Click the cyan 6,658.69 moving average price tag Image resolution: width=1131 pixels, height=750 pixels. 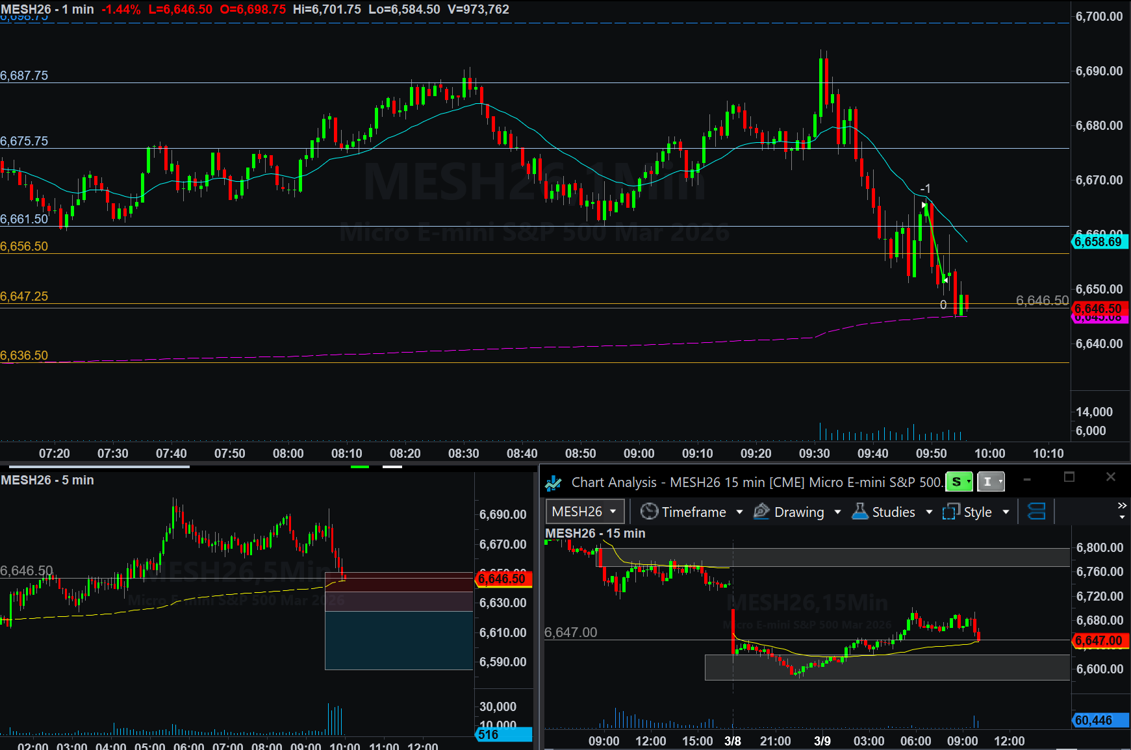1099,242
